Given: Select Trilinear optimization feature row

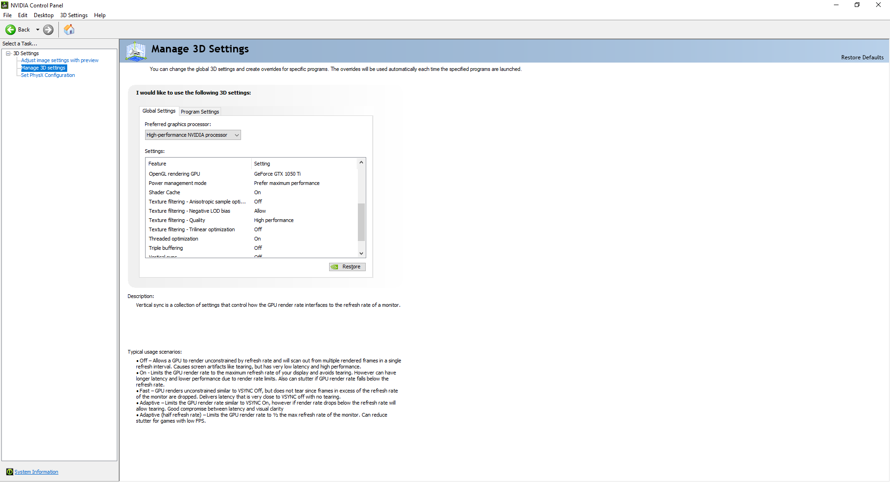Looking at the screenshot, I should (251, 229).
